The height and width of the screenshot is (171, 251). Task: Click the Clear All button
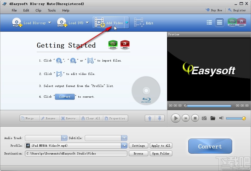[x=91, y=118]
